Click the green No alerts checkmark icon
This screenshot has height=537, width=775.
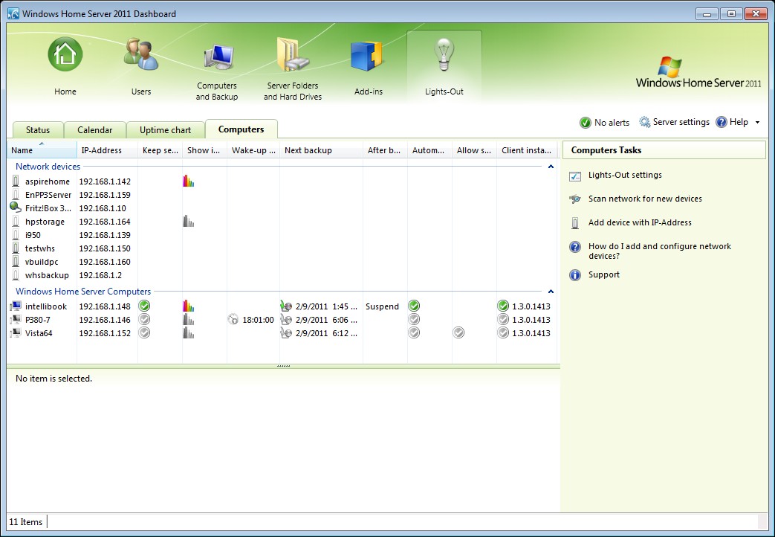pos(586,122)
